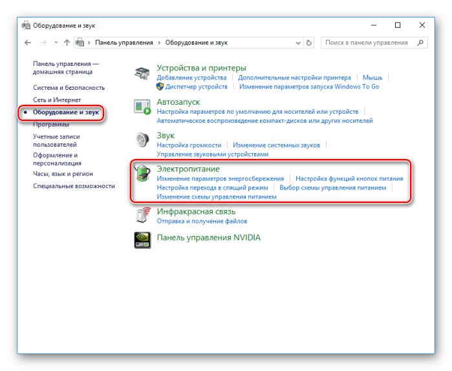Select Оборудование и звук in the breadcrumb
The width and height of the screenshot is (452, 371).
click(197, 43)
